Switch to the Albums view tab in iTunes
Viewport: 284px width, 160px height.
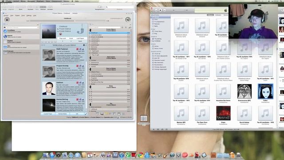(x=210, y=15)
